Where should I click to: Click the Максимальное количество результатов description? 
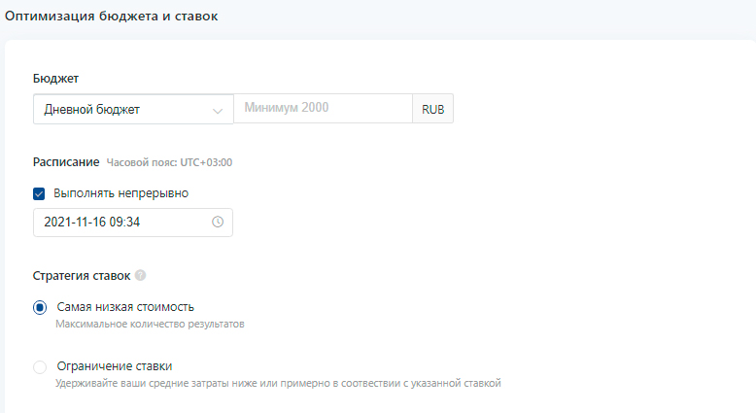click(x=150, y=325)
